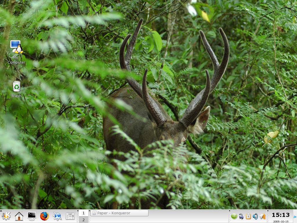
Task: Click the checkmark and users tray icon
Action: (262, 216)
